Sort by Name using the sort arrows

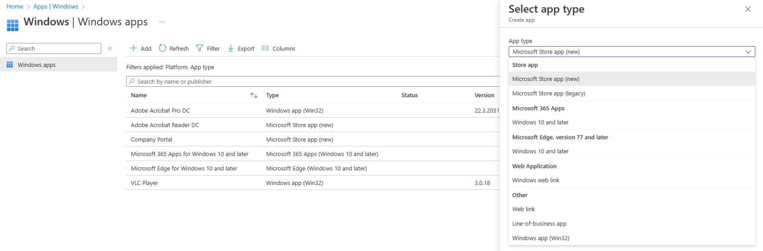coord(254,95)
